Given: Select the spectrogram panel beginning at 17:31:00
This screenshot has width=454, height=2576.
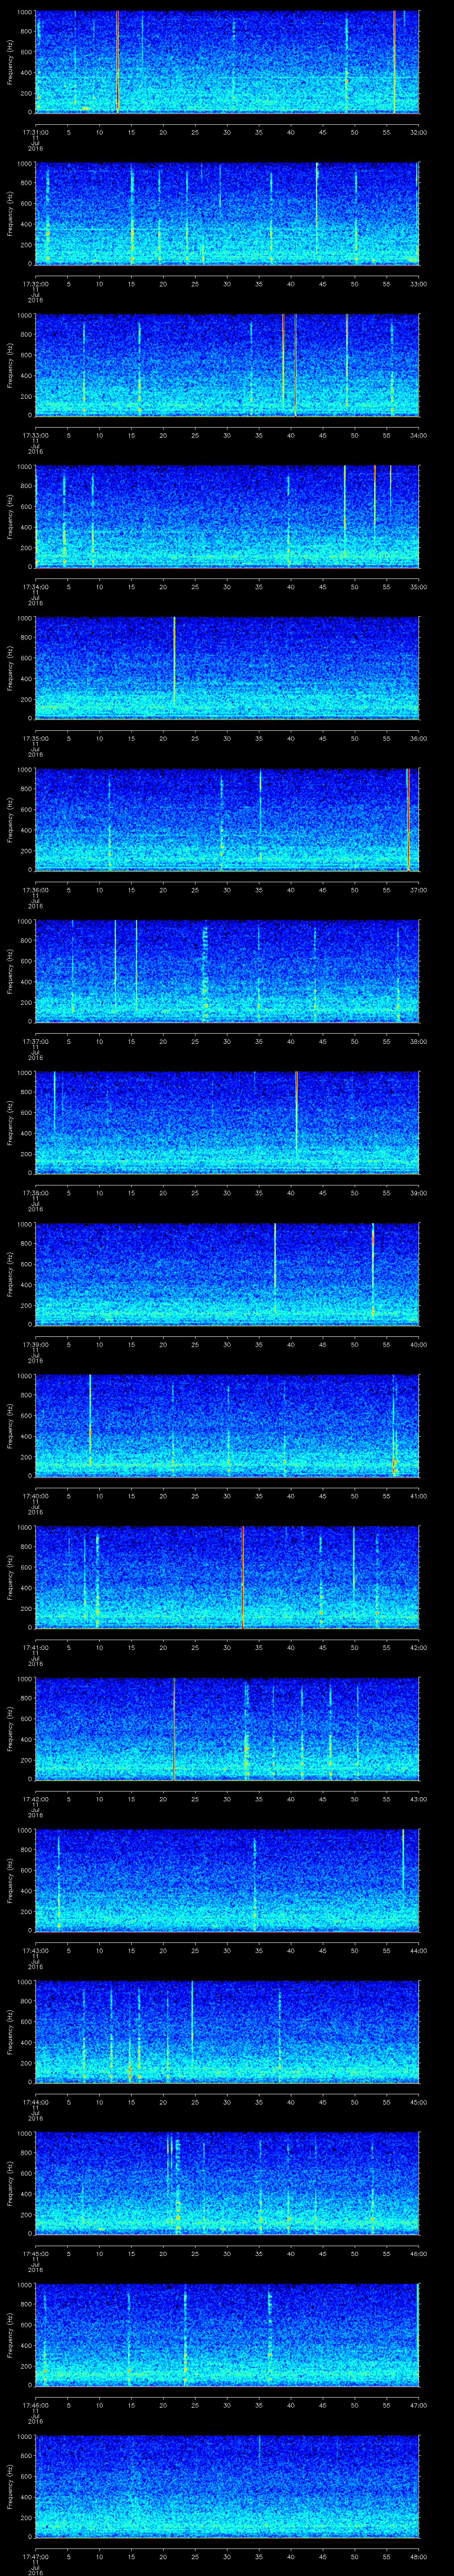Looking at the screenshot, I should tap(227, 62).
